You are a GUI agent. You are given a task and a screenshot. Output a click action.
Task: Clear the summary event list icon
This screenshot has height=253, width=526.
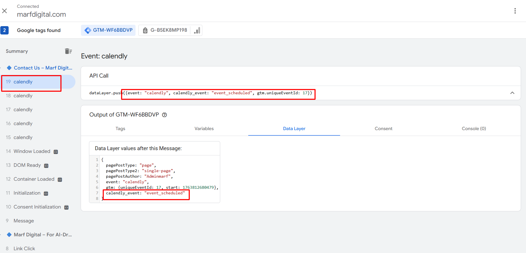68,51
